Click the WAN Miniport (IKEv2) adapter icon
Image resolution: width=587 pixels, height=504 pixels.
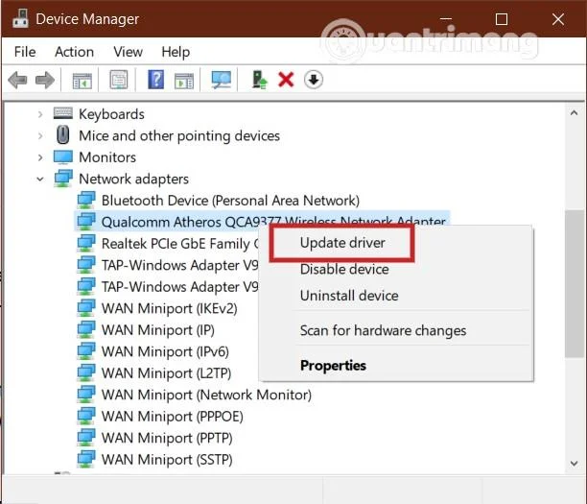tap(86, 307)
